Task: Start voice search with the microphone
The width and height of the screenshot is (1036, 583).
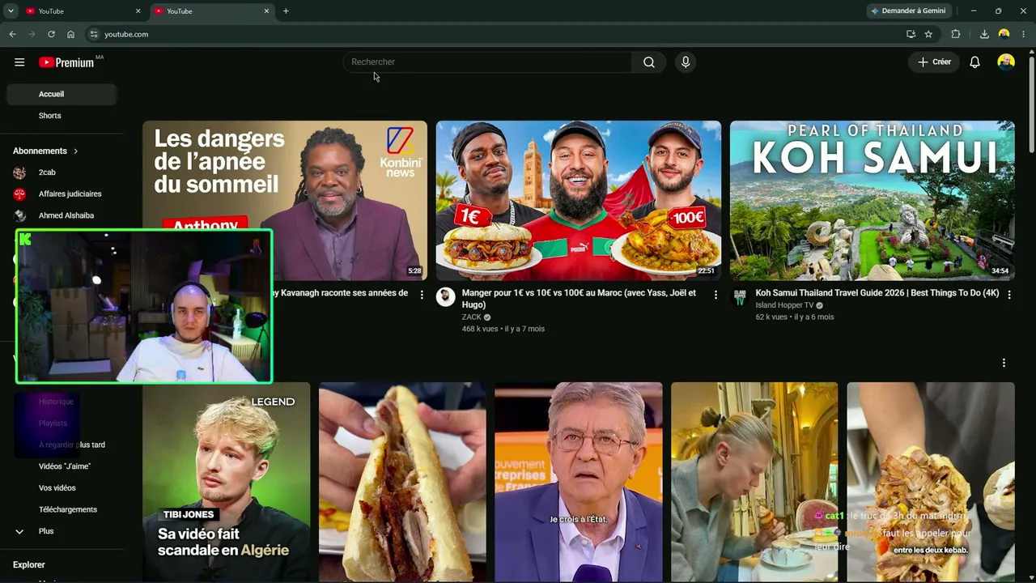Action: [686, 62]
